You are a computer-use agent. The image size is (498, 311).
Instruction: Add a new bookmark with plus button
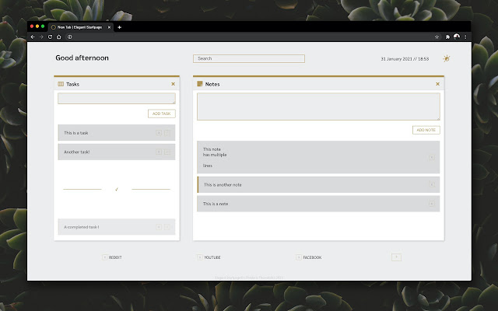point(396,257)
